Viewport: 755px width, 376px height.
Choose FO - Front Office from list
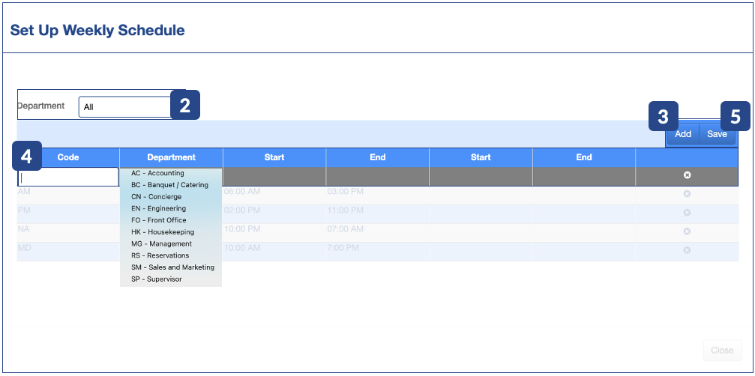click(158, 220)
